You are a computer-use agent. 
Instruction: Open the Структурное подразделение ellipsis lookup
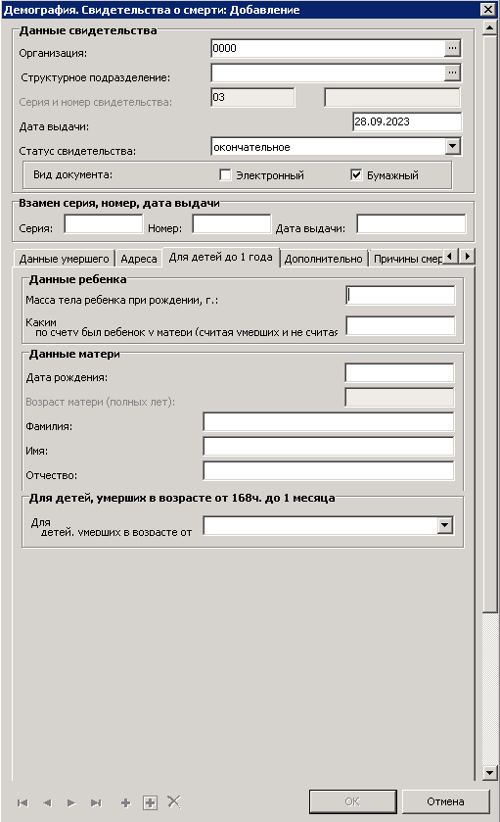click(452, 73)
